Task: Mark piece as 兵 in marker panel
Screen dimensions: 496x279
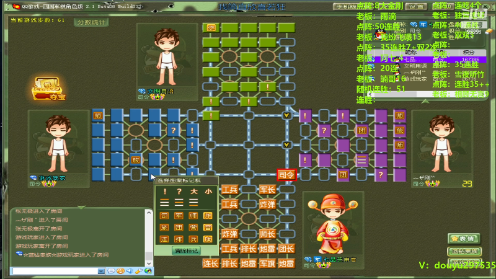Action: point(193,239)
